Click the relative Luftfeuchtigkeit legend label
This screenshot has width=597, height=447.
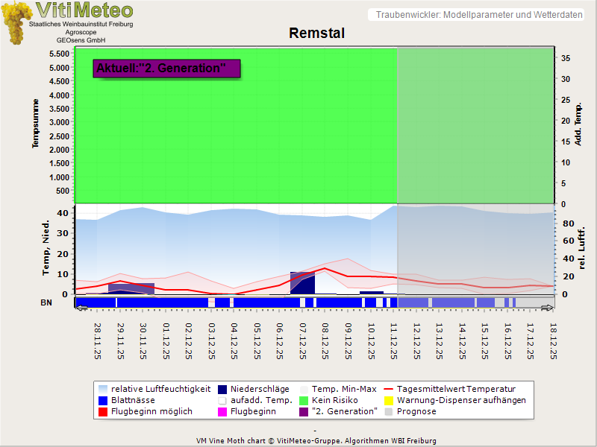click(160, 389)
